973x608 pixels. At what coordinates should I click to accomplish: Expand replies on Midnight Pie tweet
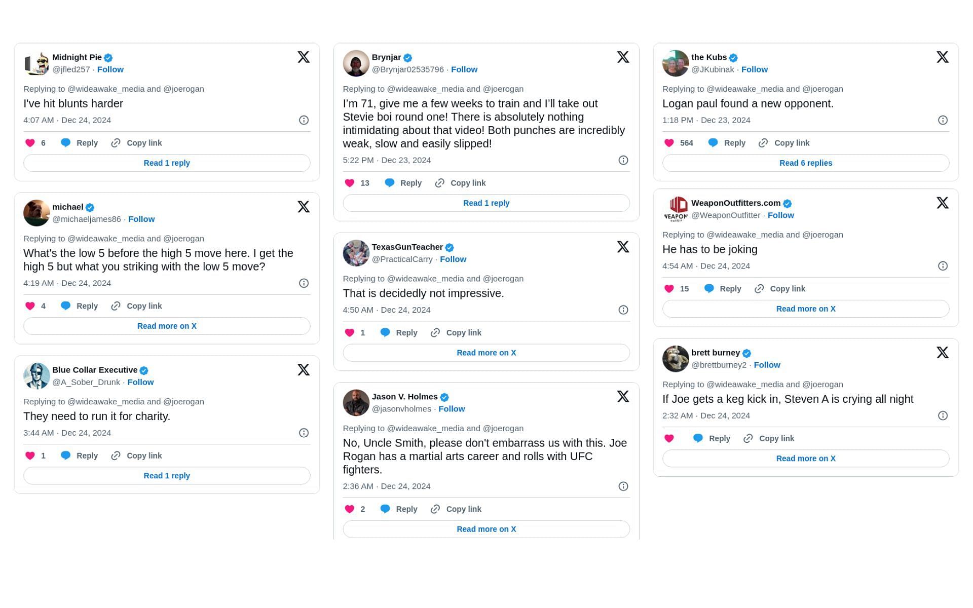point(166,163)
